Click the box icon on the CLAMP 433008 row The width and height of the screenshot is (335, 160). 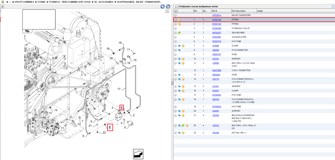point(183,46)
